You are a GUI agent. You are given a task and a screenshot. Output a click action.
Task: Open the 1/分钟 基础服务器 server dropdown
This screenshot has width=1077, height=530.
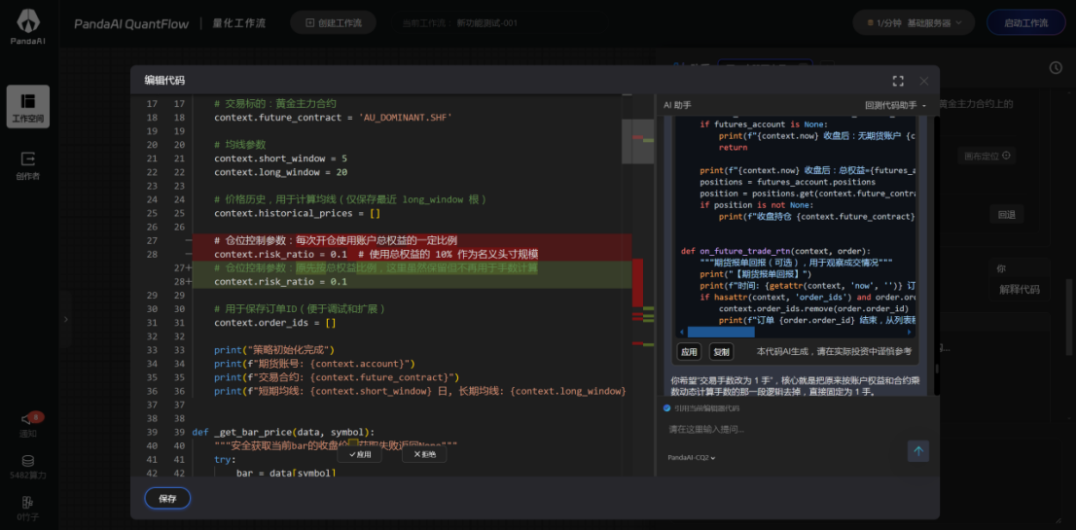(914, 22)
